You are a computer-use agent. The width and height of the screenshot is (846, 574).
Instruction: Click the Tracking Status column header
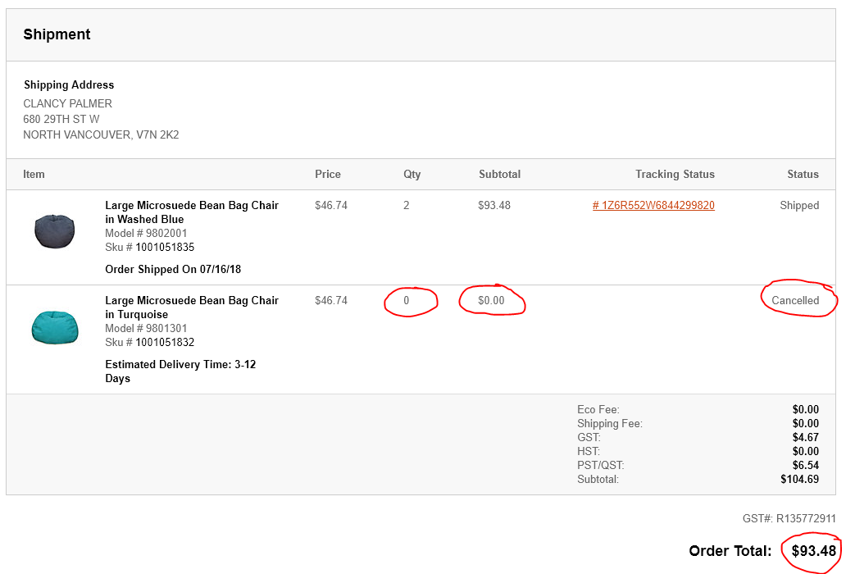click(x=675, y=174)
